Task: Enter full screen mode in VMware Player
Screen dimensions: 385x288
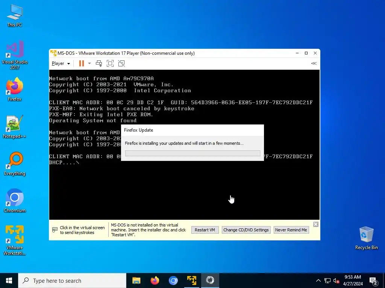Action: click(110, 63)
